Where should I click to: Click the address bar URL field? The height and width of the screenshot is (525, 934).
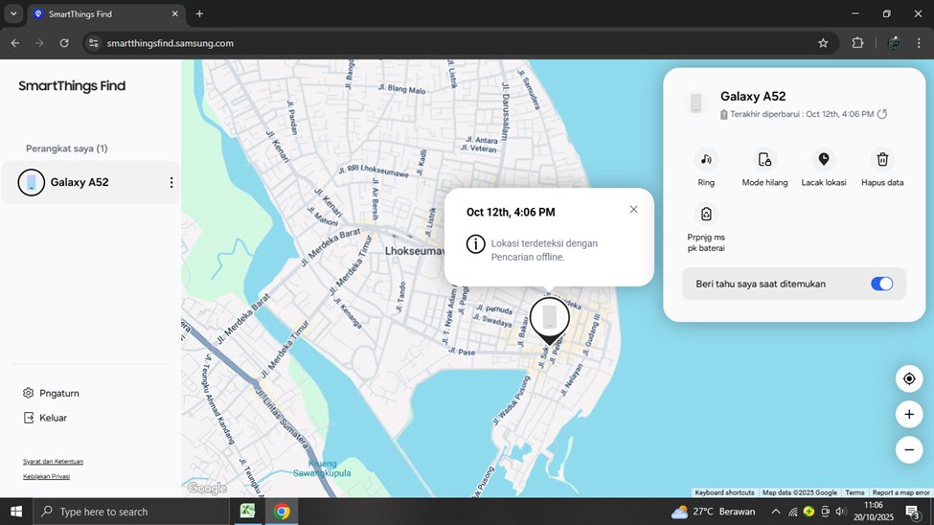459,43
